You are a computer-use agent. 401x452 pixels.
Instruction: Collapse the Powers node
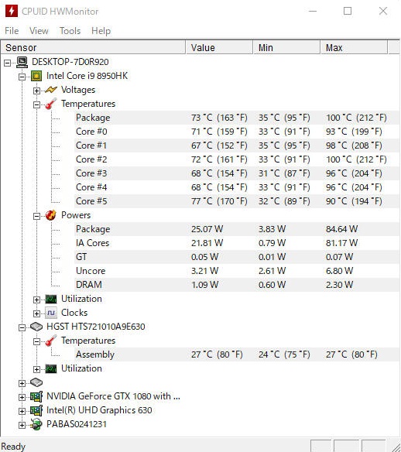tap(36, 216)
